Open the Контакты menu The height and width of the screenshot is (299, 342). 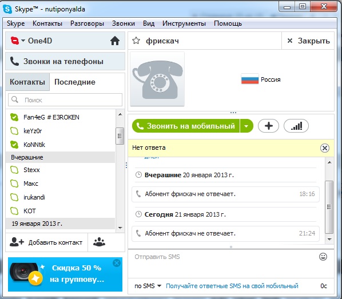click(x=47, y=23)
